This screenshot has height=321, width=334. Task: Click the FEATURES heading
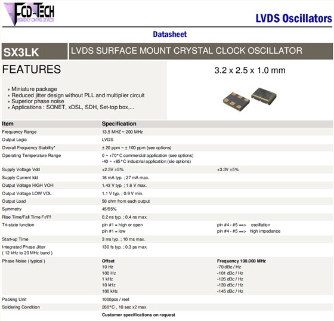pyautogui.click(x=32, y=69)
